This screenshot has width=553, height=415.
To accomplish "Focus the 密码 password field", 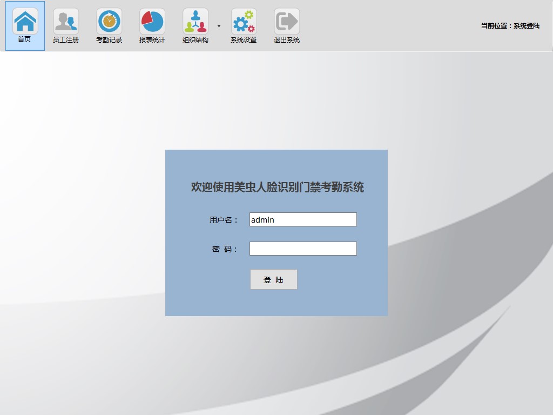I will click(x=303, y=249).
